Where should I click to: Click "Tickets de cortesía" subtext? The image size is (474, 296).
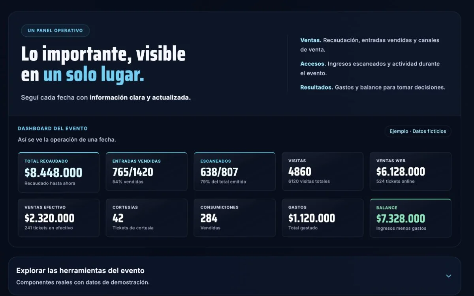tap(133, 228)
